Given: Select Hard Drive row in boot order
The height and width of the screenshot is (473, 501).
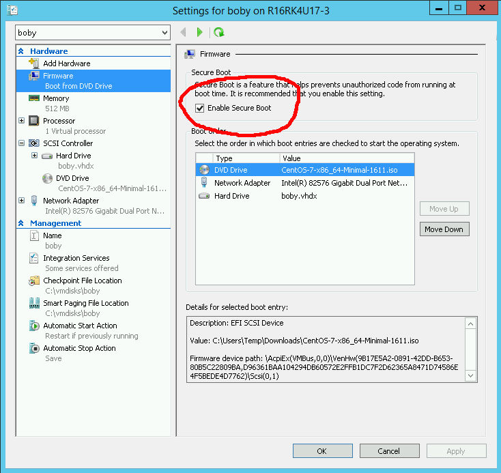Looking at the screenshot, I should (305, 196).
